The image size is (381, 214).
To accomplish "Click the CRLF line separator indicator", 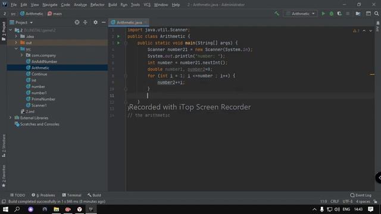I will [x=335, y=202].
